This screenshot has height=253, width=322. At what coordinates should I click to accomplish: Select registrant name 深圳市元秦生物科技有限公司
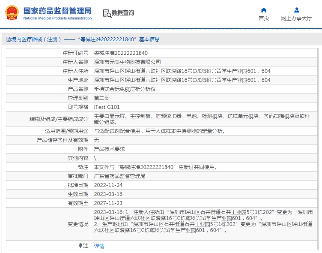coord(127,62)
